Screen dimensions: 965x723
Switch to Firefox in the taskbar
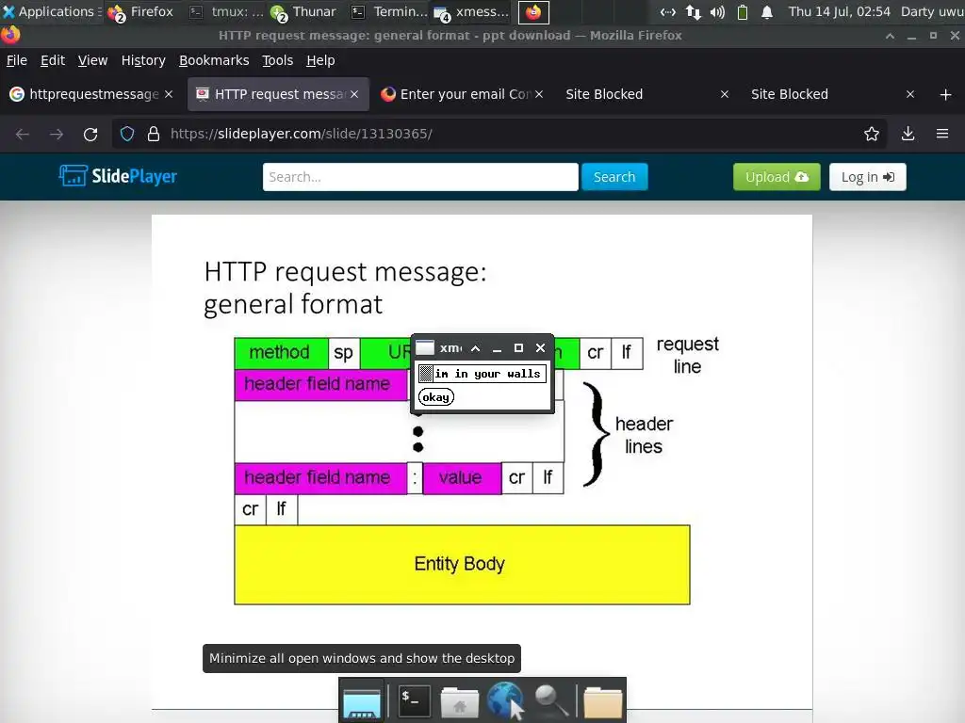(141, 11)
